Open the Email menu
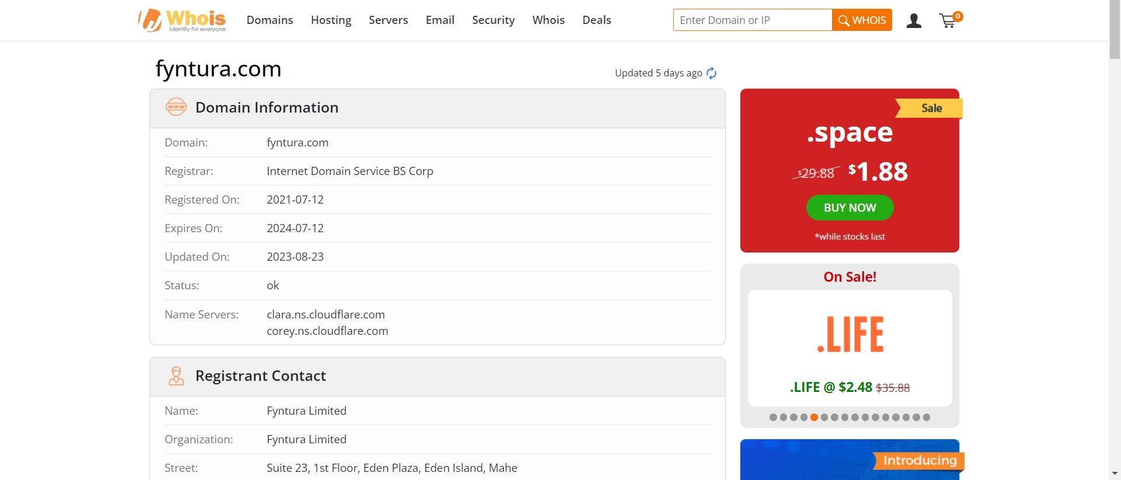This screenshot has width=1121, height=480. pyautogui.click(x=440, y=20)
